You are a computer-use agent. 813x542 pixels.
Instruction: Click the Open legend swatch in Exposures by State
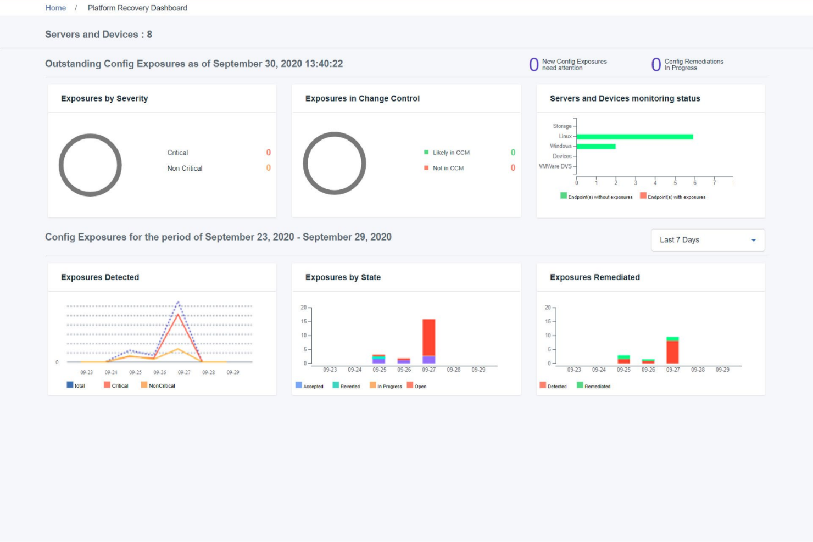tap(410, 386)
